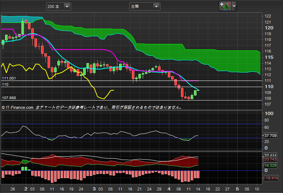Viewport: 283px width, 193px height.
Task: Click date axis label 27
Action: coord(227,189)
